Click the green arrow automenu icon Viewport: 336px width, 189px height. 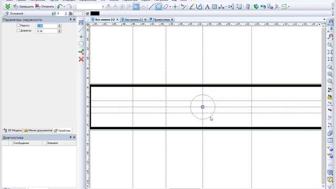81,51
